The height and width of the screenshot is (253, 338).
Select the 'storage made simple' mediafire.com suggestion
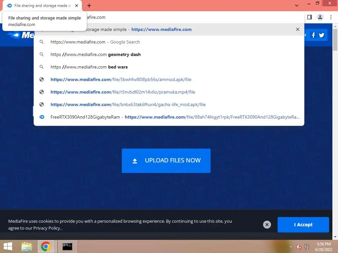[169, 29]
